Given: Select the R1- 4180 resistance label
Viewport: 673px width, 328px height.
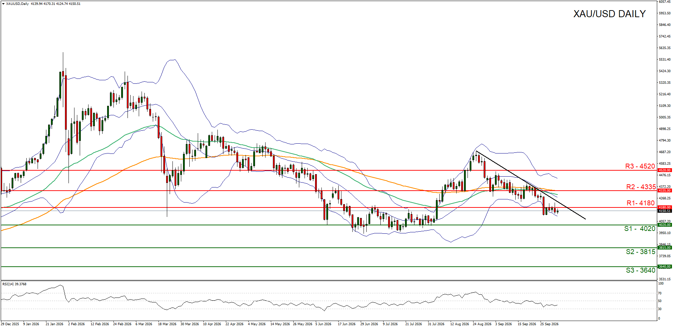Looking at the screenshot, I should pos(641,203).
